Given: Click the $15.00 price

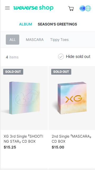Looking at the screenshot, I should pos(58,147).
